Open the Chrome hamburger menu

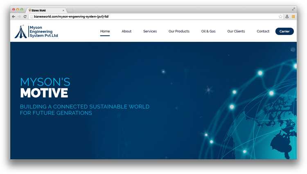coord(293,16)
